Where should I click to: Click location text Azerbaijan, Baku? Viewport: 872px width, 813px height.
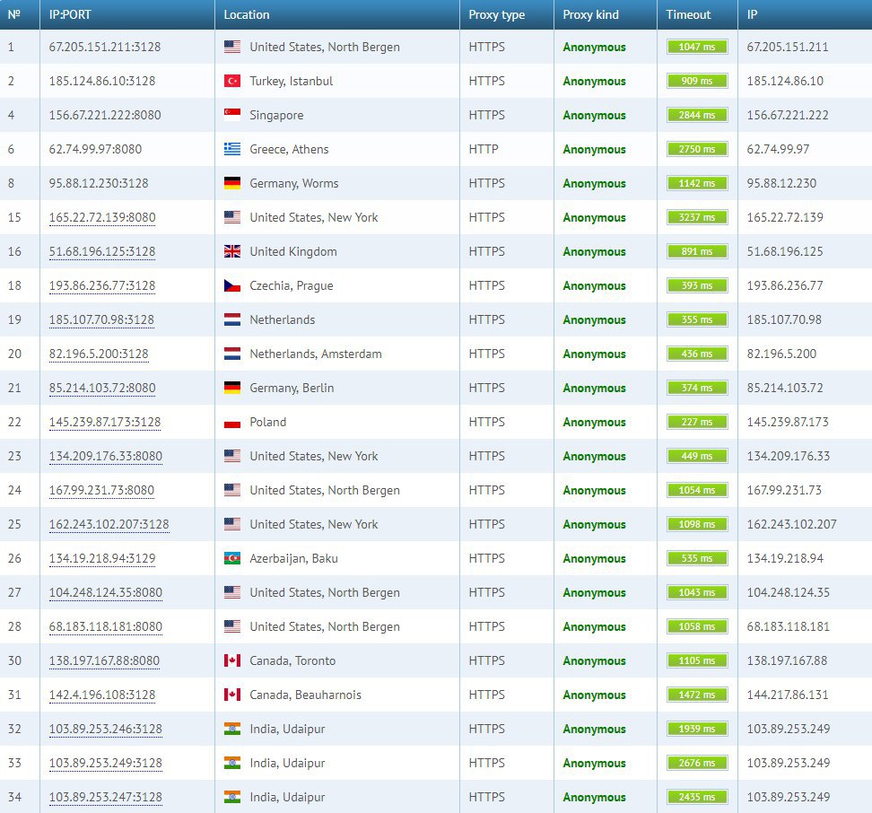click(x=293, y=558)
